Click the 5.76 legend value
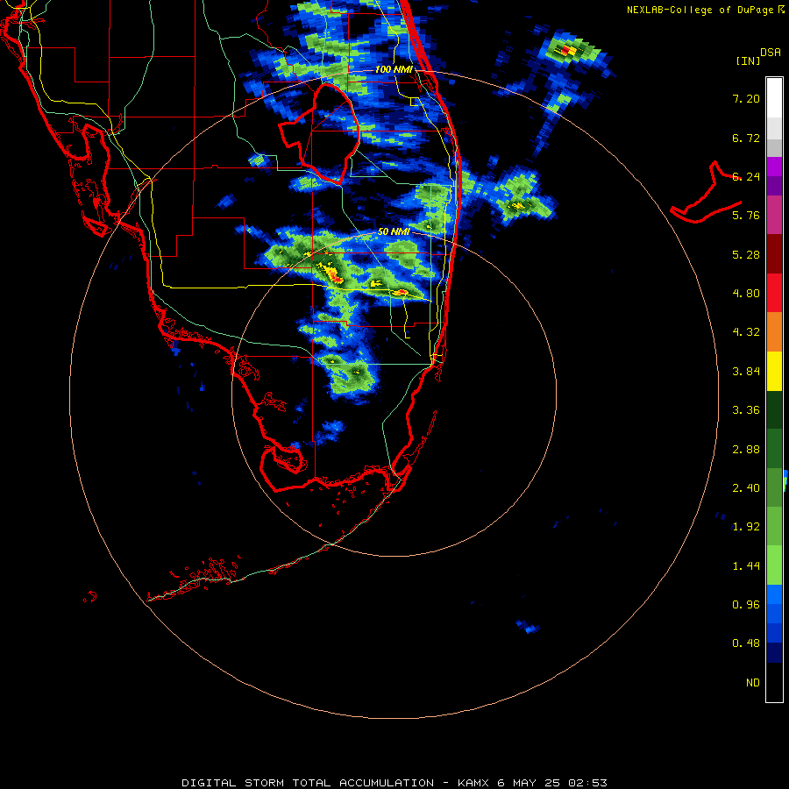789x789 pixels. click(x=746, y=216)
